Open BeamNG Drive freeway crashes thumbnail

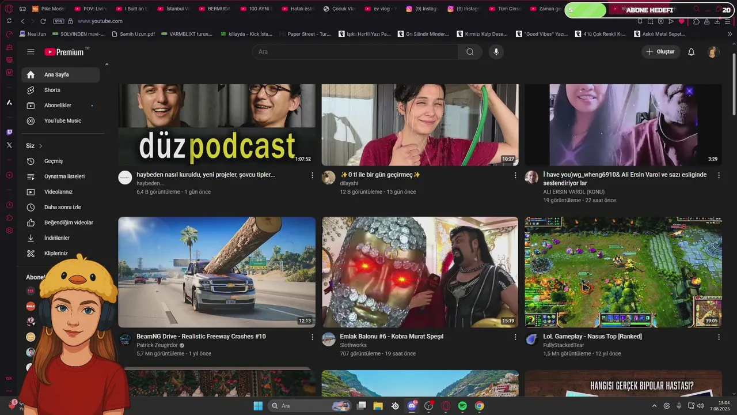click(216, 272)
